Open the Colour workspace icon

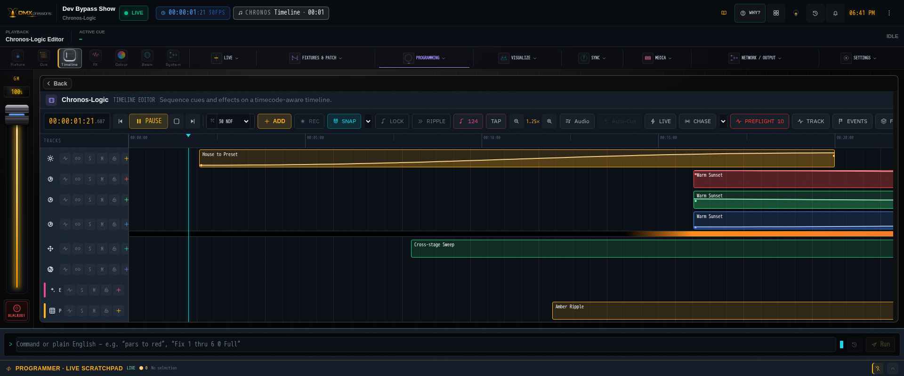coord(121,58)
